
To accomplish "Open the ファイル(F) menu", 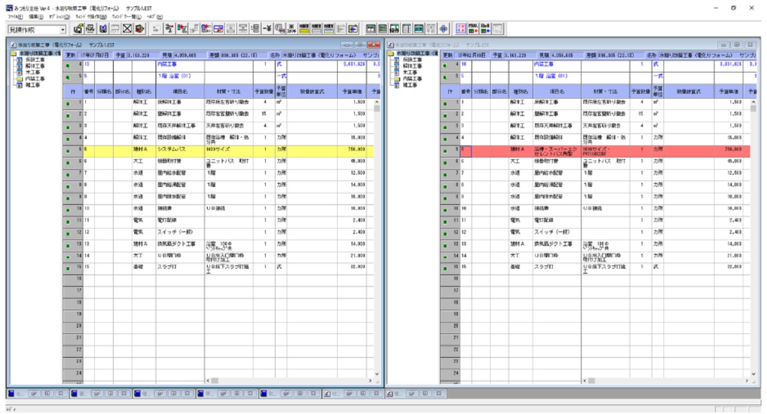I will point(16,17).
